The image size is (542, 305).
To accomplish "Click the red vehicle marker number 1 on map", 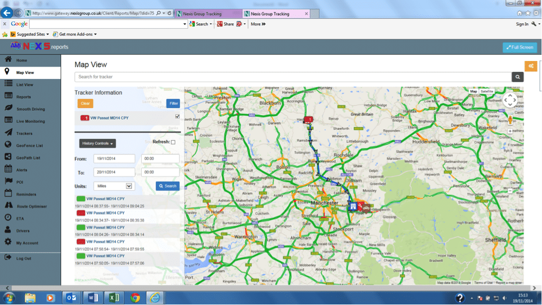I will point(308,120).
